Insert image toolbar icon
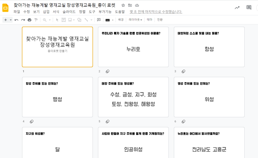 (x=70, y=20)
